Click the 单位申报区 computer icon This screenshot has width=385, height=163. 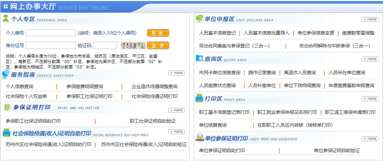(x=199, y=19)
